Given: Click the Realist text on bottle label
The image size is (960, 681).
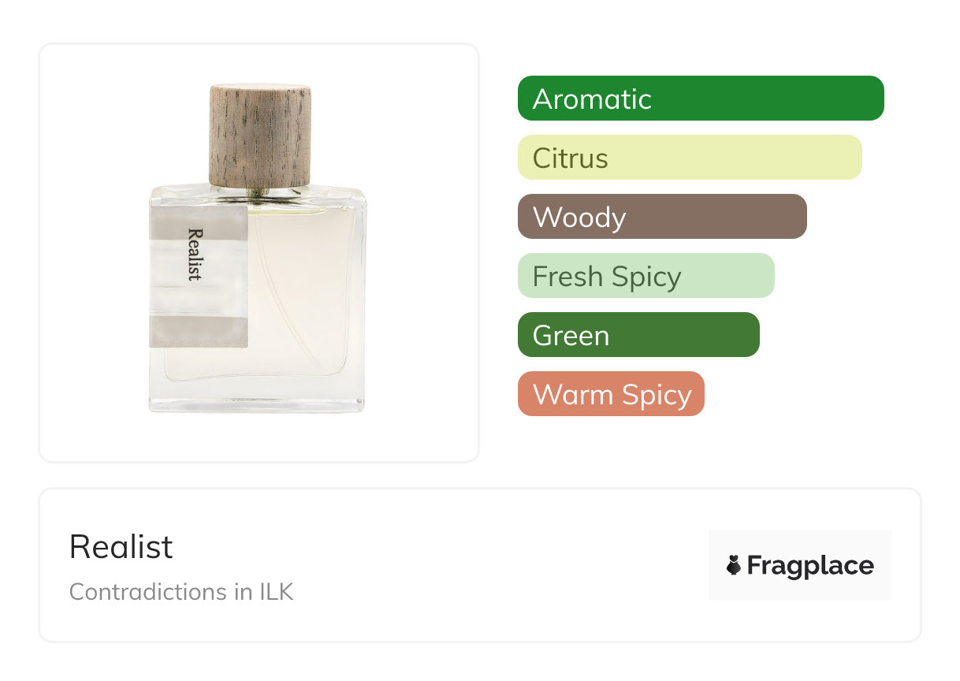Looking at the screenshot, I should coord(195,254).
